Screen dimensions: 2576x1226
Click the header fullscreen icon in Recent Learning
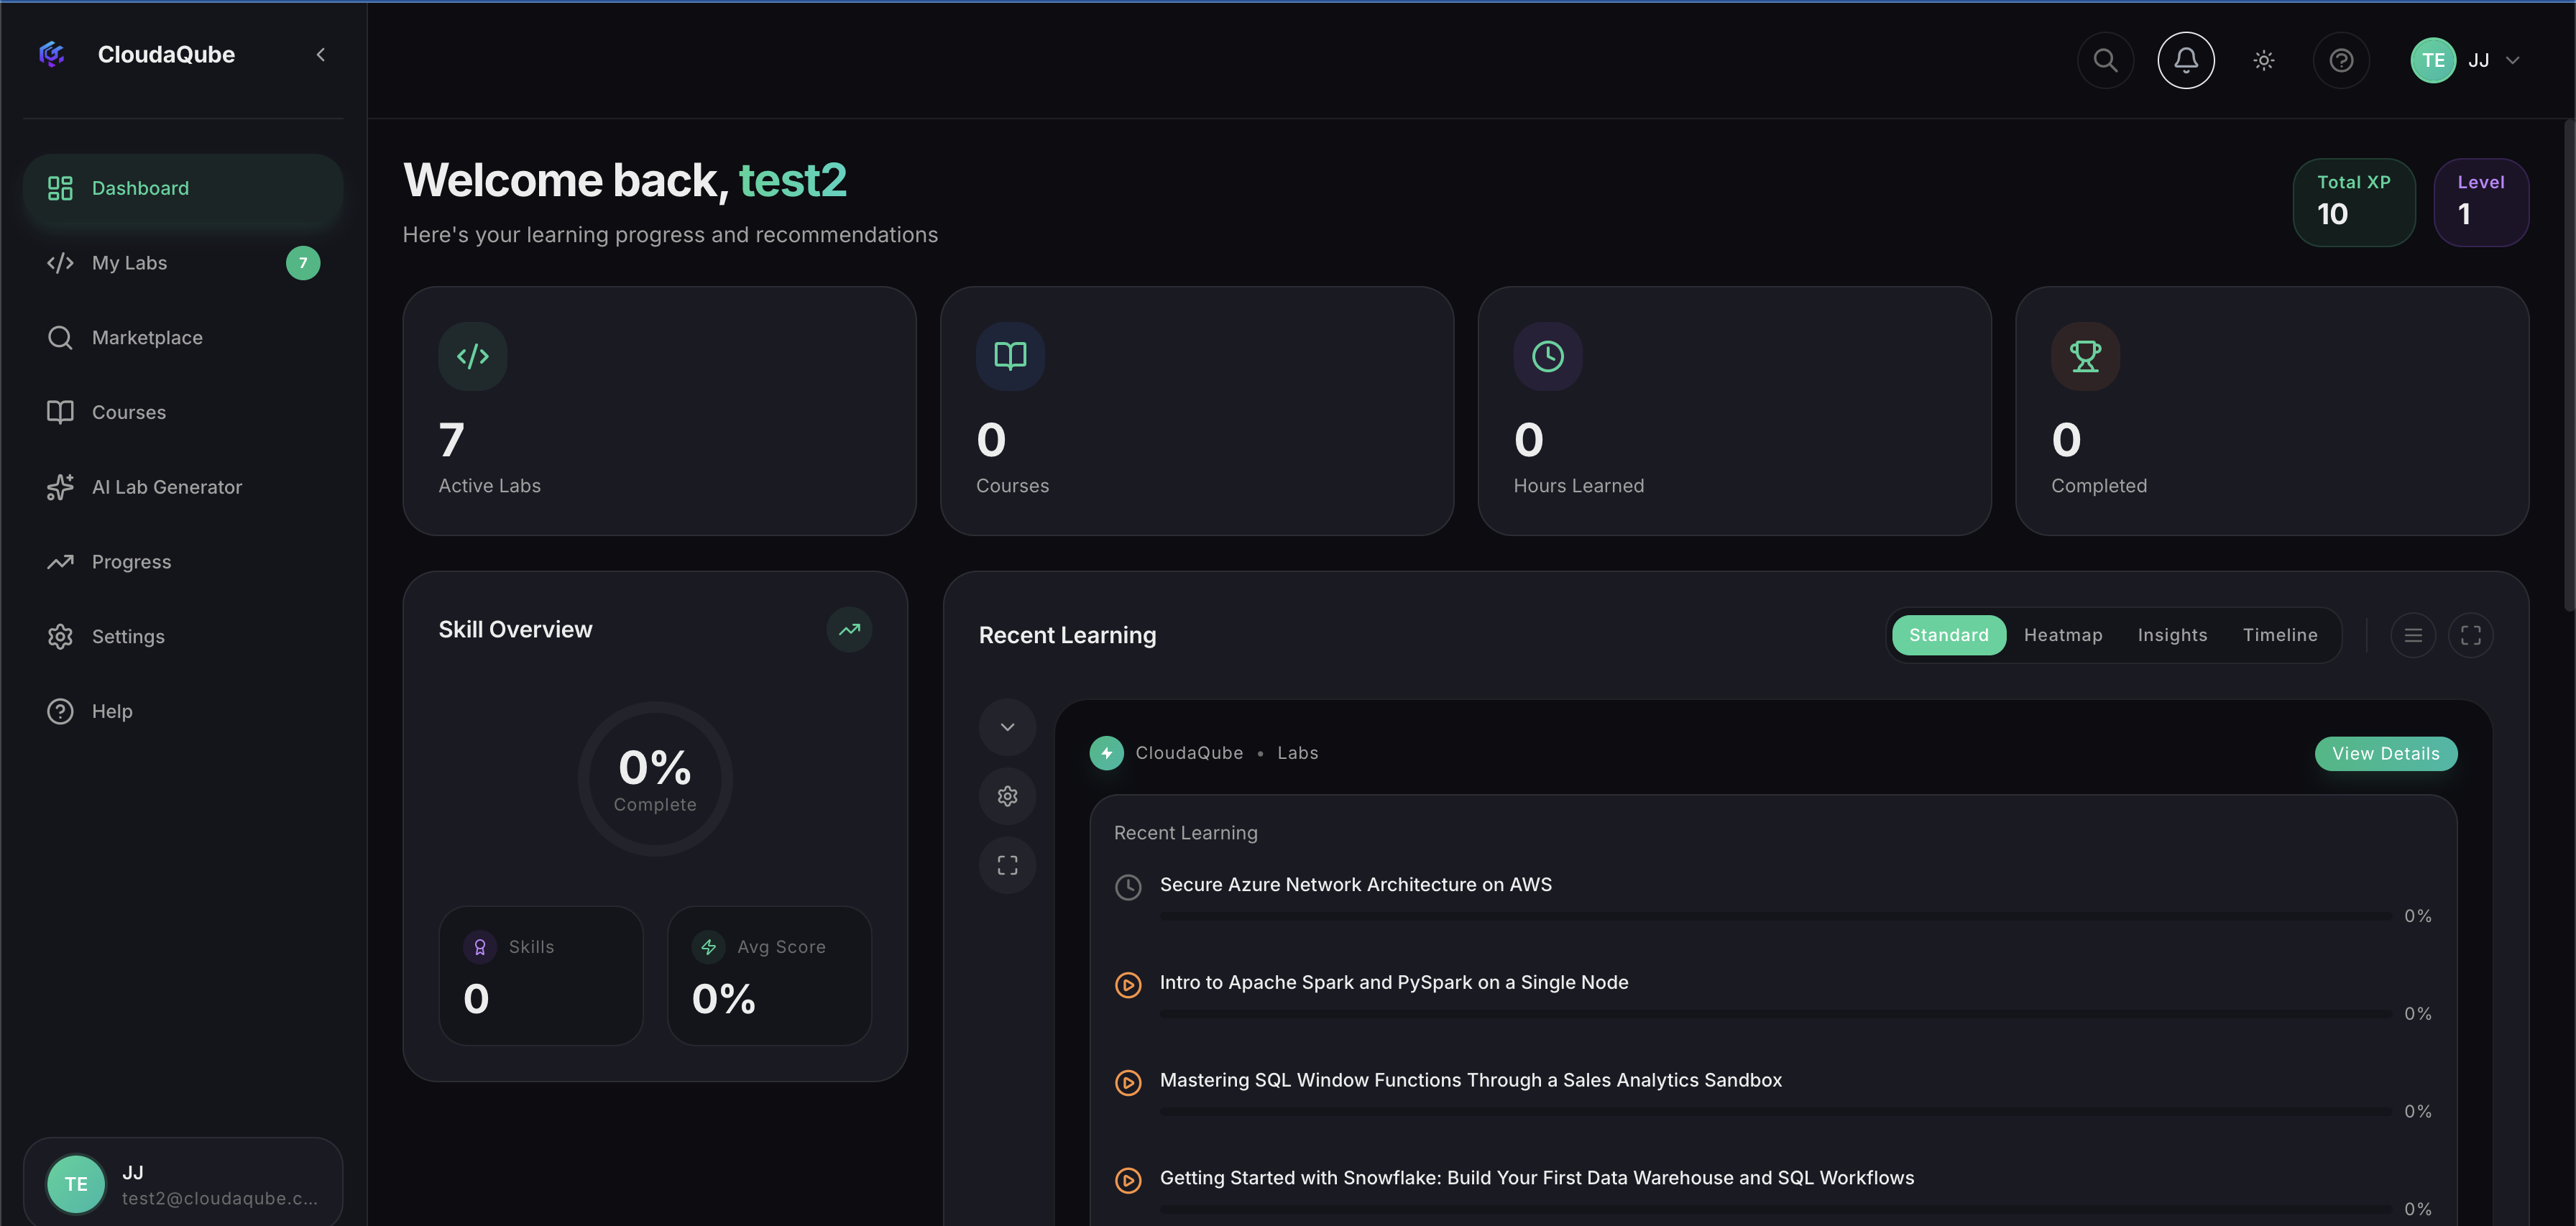click(x=2470, y=635)
